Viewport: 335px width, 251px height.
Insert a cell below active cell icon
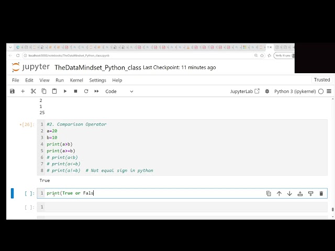tap(310, 193)
